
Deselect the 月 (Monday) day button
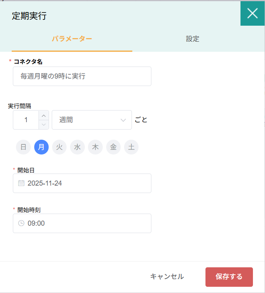[41, 147]
